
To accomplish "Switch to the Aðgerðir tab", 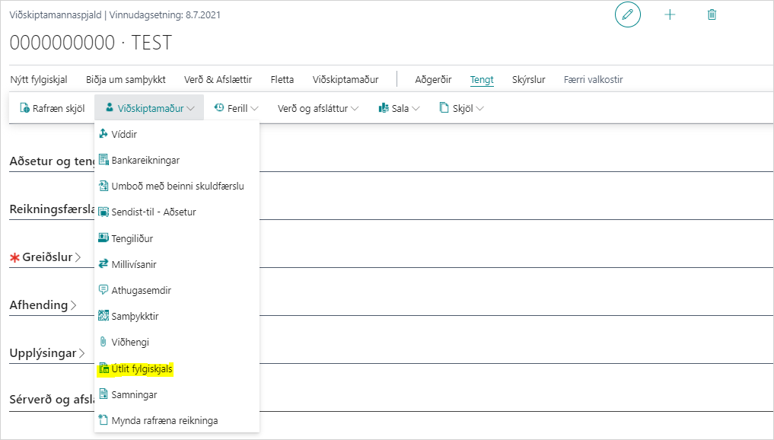I will pos(433,79).
